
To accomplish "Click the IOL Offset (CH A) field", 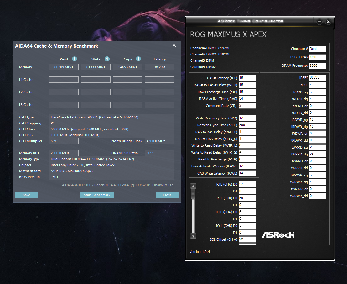I will point(247,239).
